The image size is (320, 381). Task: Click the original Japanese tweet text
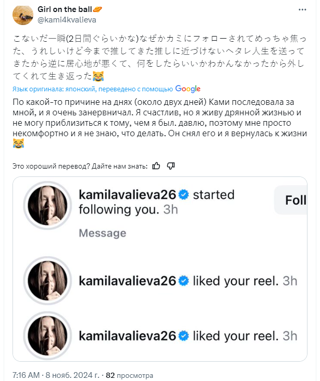(x=156, y=57)
